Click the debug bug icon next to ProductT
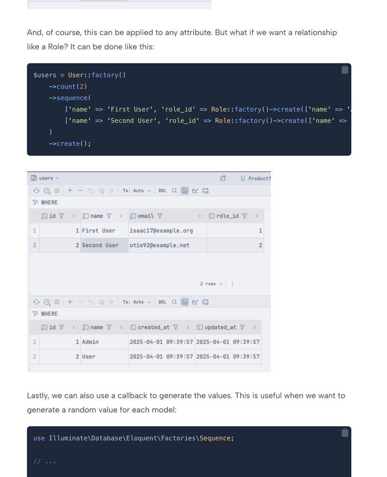This screenshot has height=477, width=387. click(x=223, y=178)
